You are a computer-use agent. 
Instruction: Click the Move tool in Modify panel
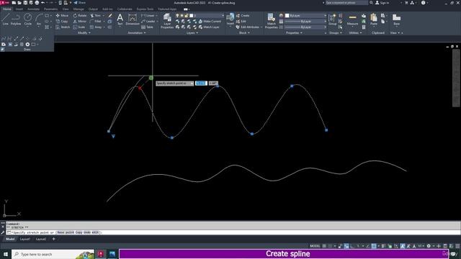pyautogui.click(x=62, y=16)
